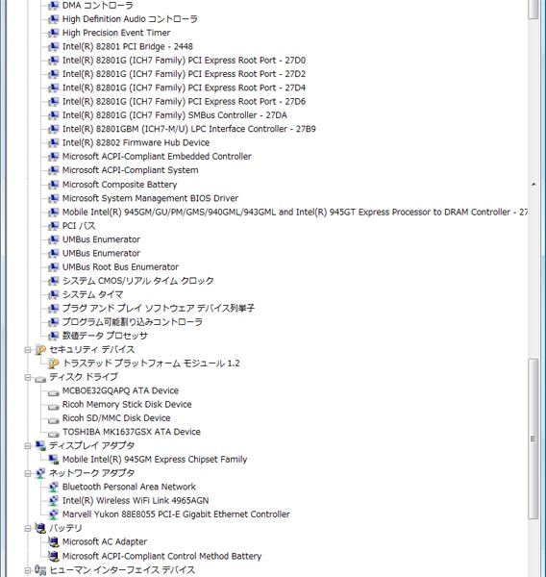Screen dimensions: 546x577
Task: Click the システム タイマ device icon
Action: point(53,294)
